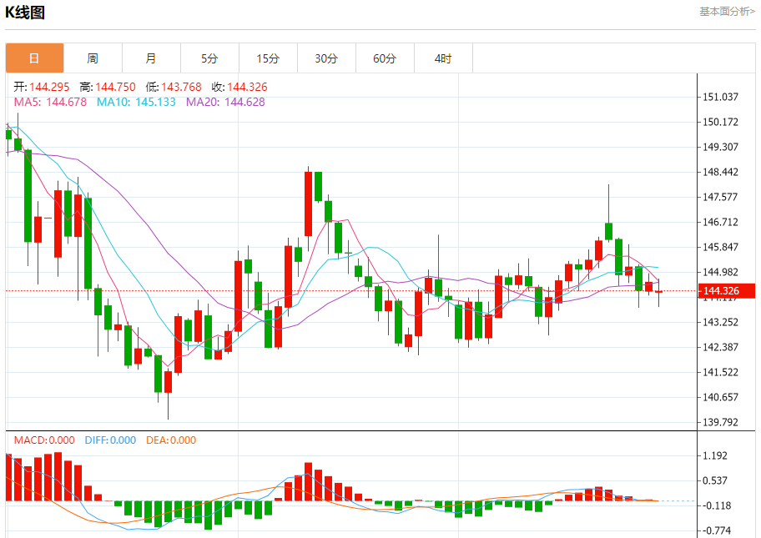The image size is (761, 538).
Task: Click the 151.037 price axis label
Action: pos(720,97)
